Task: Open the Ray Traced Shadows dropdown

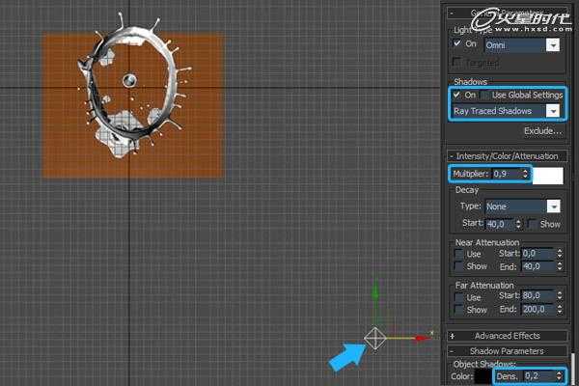Action: (x=553, y=111)
